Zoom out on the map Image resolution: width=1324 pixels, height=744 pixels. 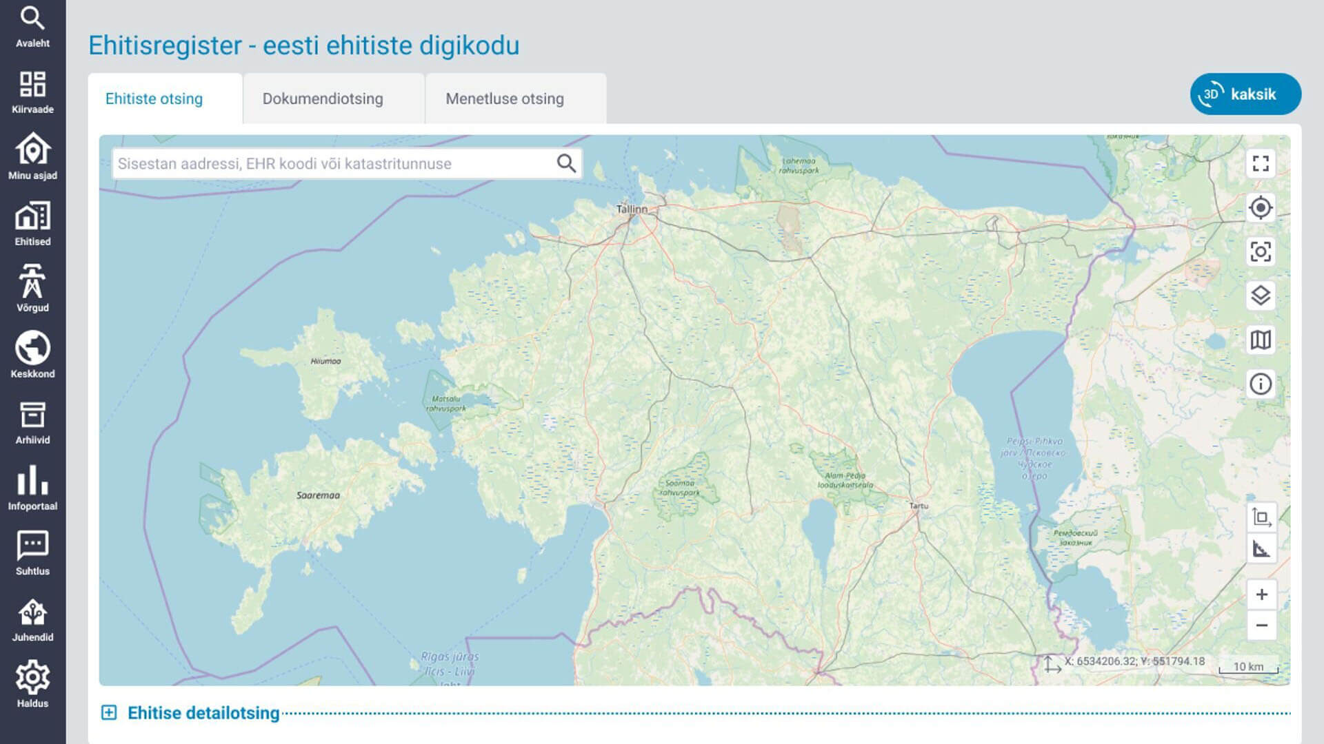[1261, 626]
